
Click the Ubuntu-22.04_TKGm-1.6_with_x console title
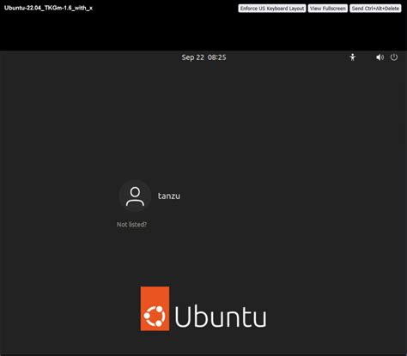pos(48,8)
